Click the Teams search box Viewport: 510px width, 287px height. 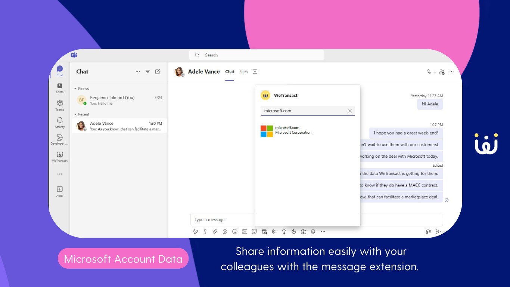256,55
